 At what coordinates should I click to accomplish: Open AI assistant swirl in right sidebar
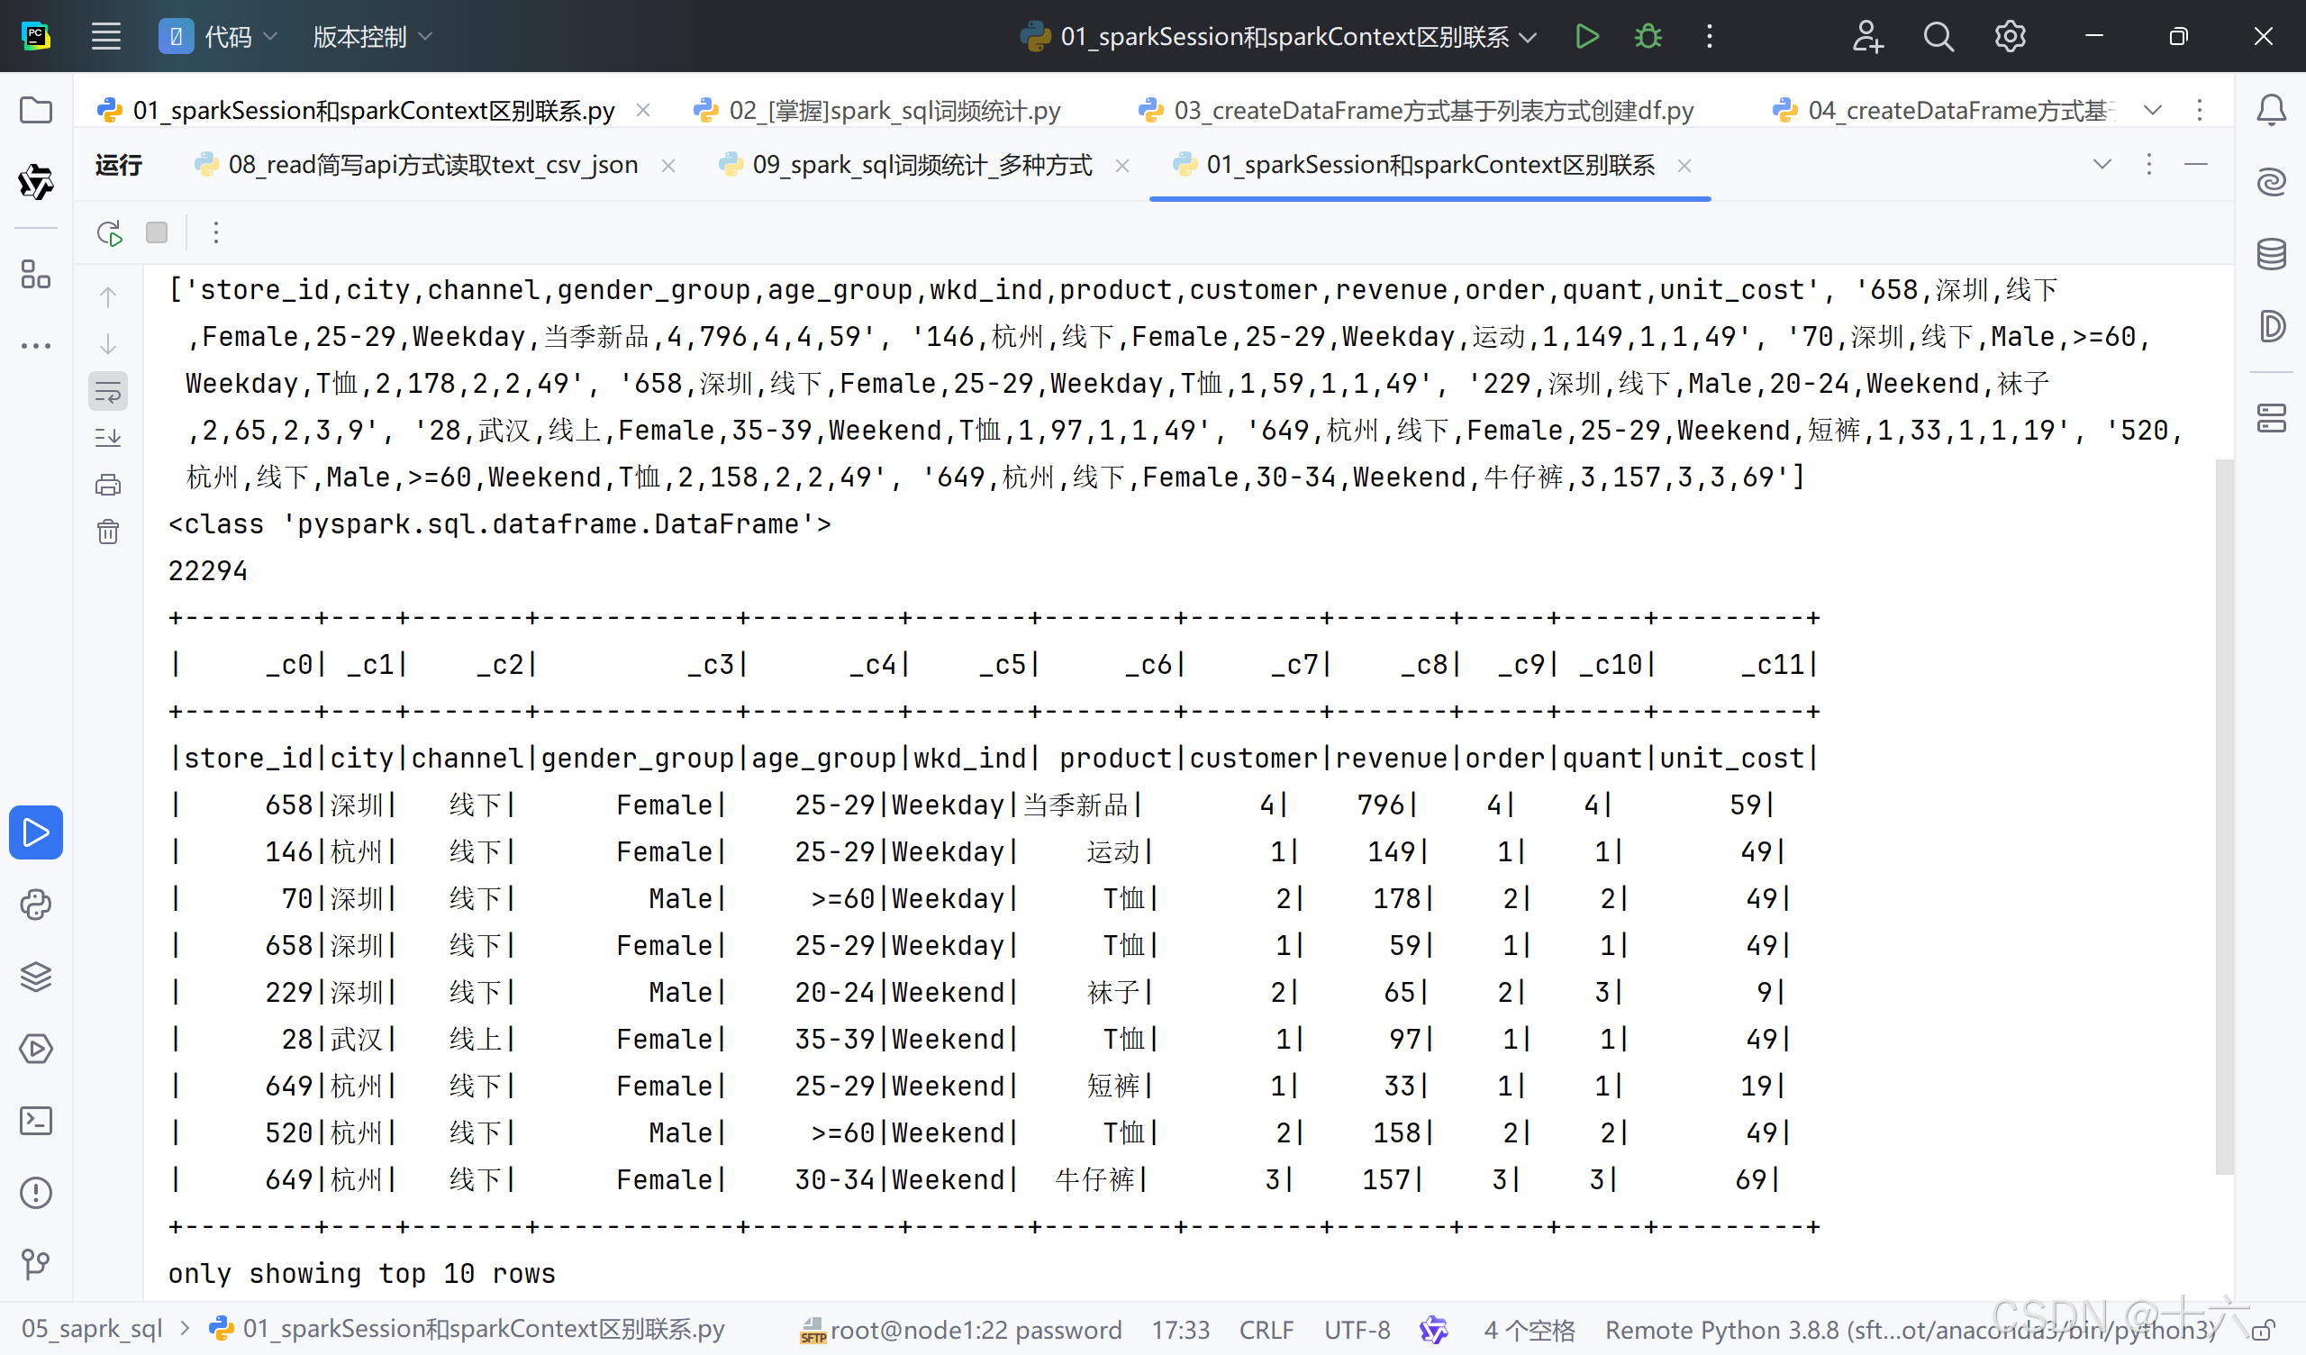(x=2271, y=182)
